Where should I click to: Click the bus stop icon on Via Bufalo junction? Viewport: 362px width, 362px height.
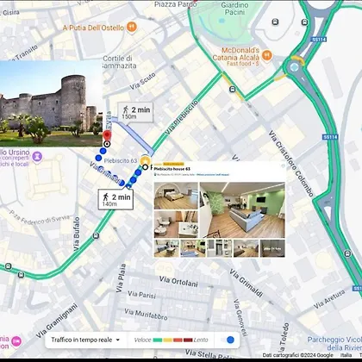[x=96, y=236]
